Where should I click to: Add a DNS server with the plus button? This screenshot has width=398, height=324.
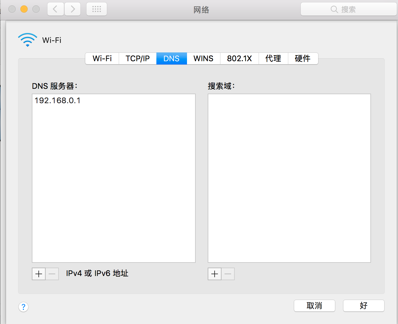point(39,274)
